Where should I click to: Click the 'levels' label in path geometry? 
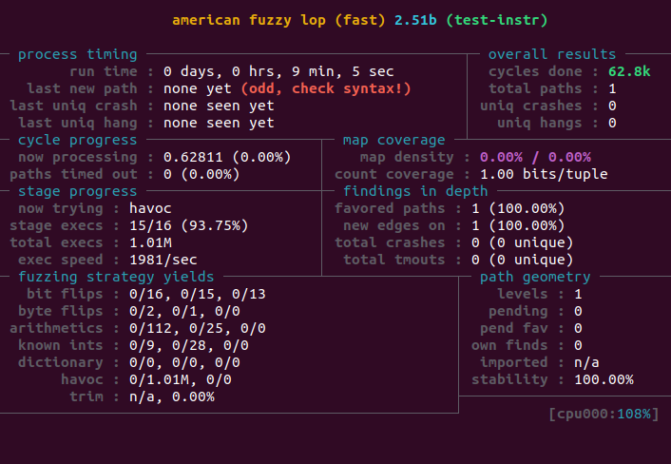coord(523,294)
